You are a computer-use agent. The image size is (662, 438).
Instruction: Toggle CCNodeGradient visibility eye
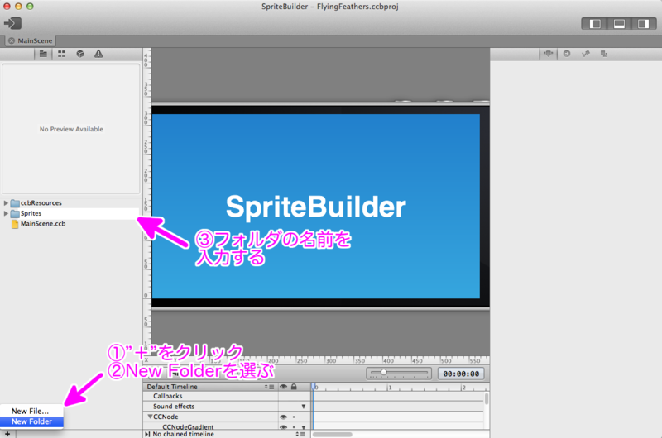[x=283, y=427]
